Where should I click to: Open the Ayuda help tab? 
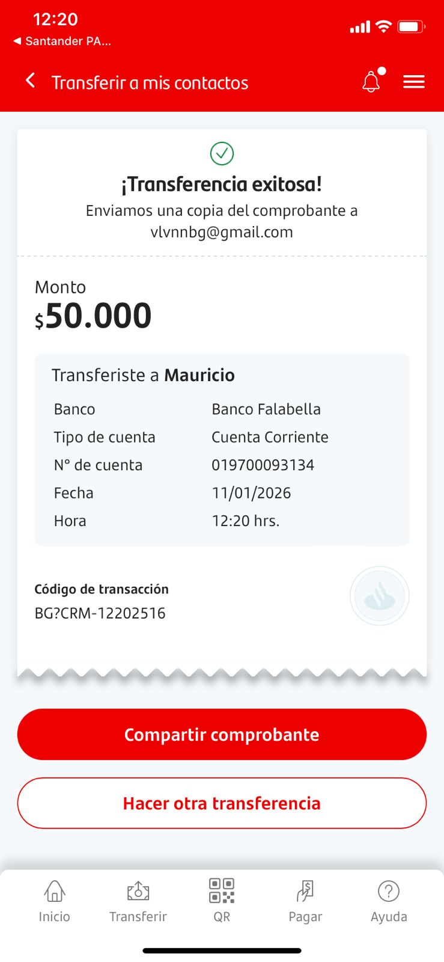click(x=389, y=901)
